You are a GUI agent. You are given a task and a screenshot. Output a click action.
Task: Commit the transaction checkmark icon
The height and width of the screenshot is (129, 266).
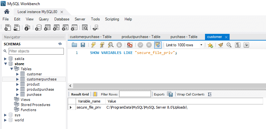[x=140, y=45]
